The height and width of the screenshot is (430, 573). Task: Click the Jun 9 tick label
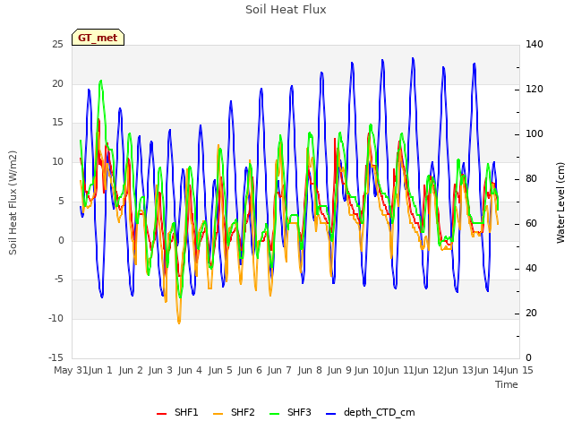coord(339,370)
